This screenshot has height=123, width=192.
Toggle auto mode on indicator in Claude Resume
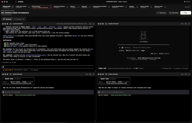8,70
